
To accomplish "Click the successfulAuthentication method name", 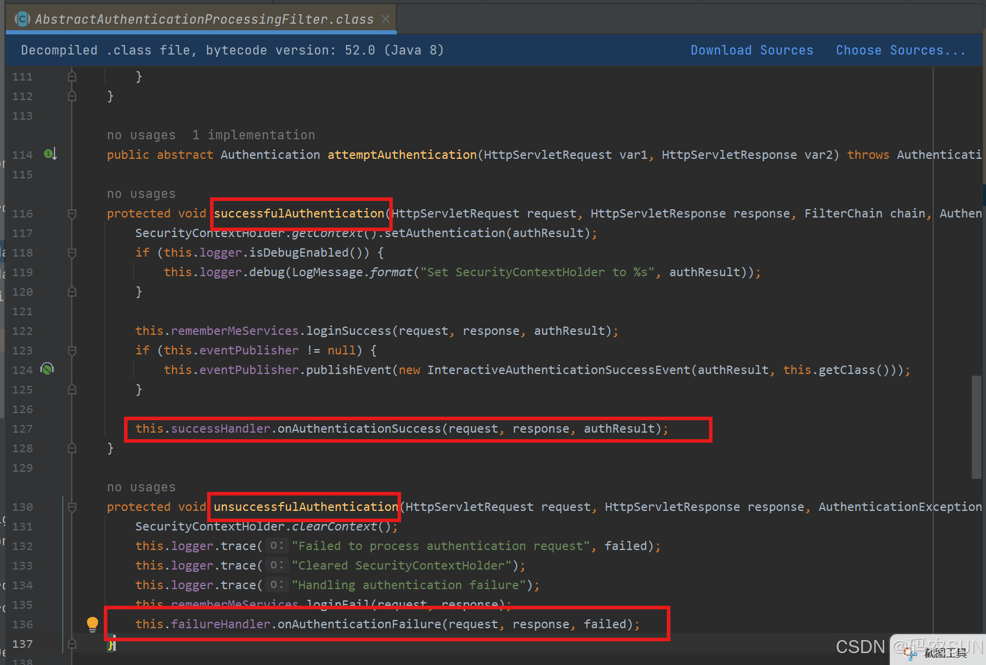I will [299, 213].
